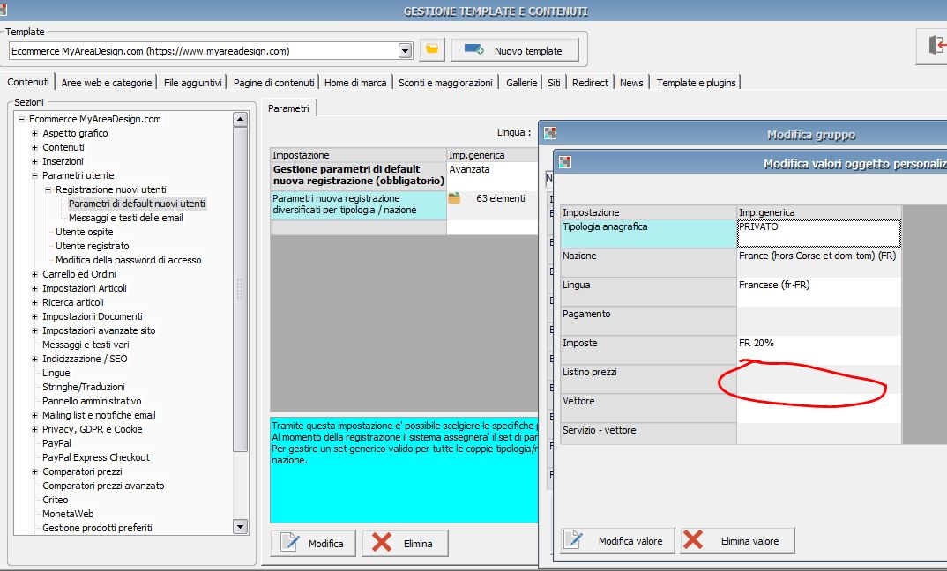
Task: Select Utente ospite tree item
Action: click(x=84, y=232)
